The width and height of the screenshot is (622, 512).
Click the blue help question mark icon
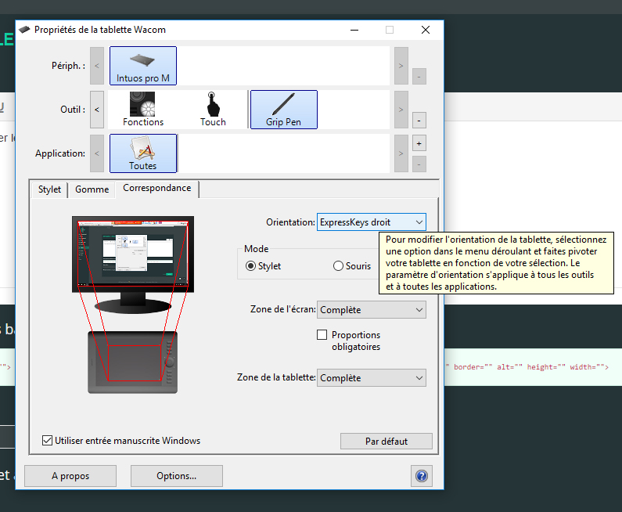click(x=421, y=476)
